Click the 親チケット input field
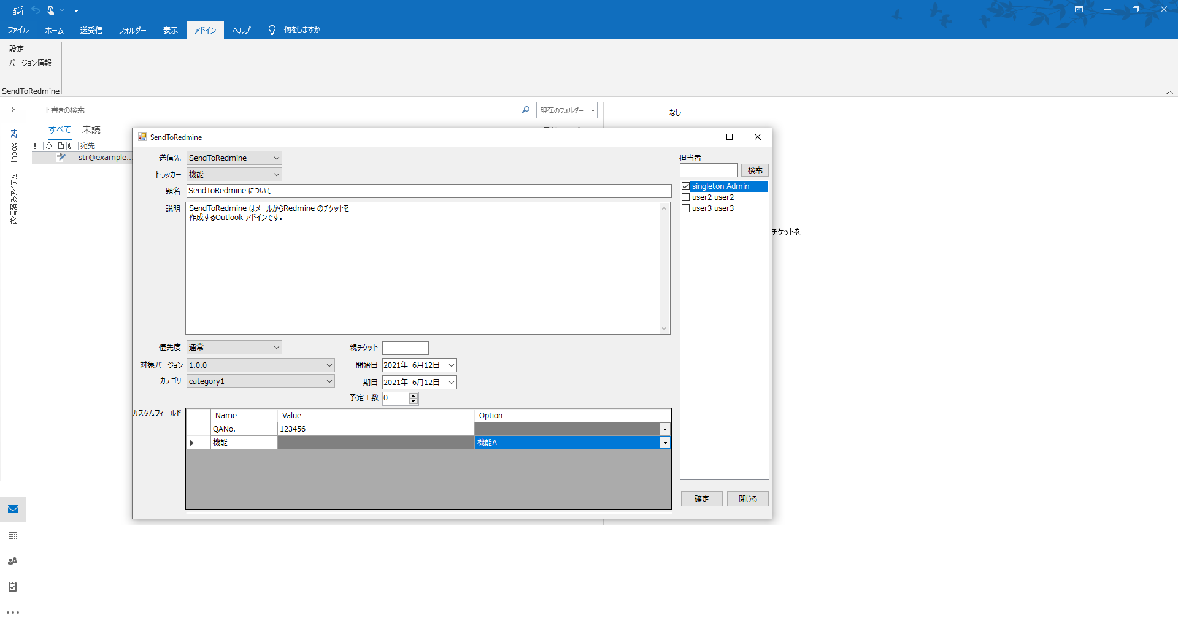Screen dimensions: 1178x626 (406, 348)
